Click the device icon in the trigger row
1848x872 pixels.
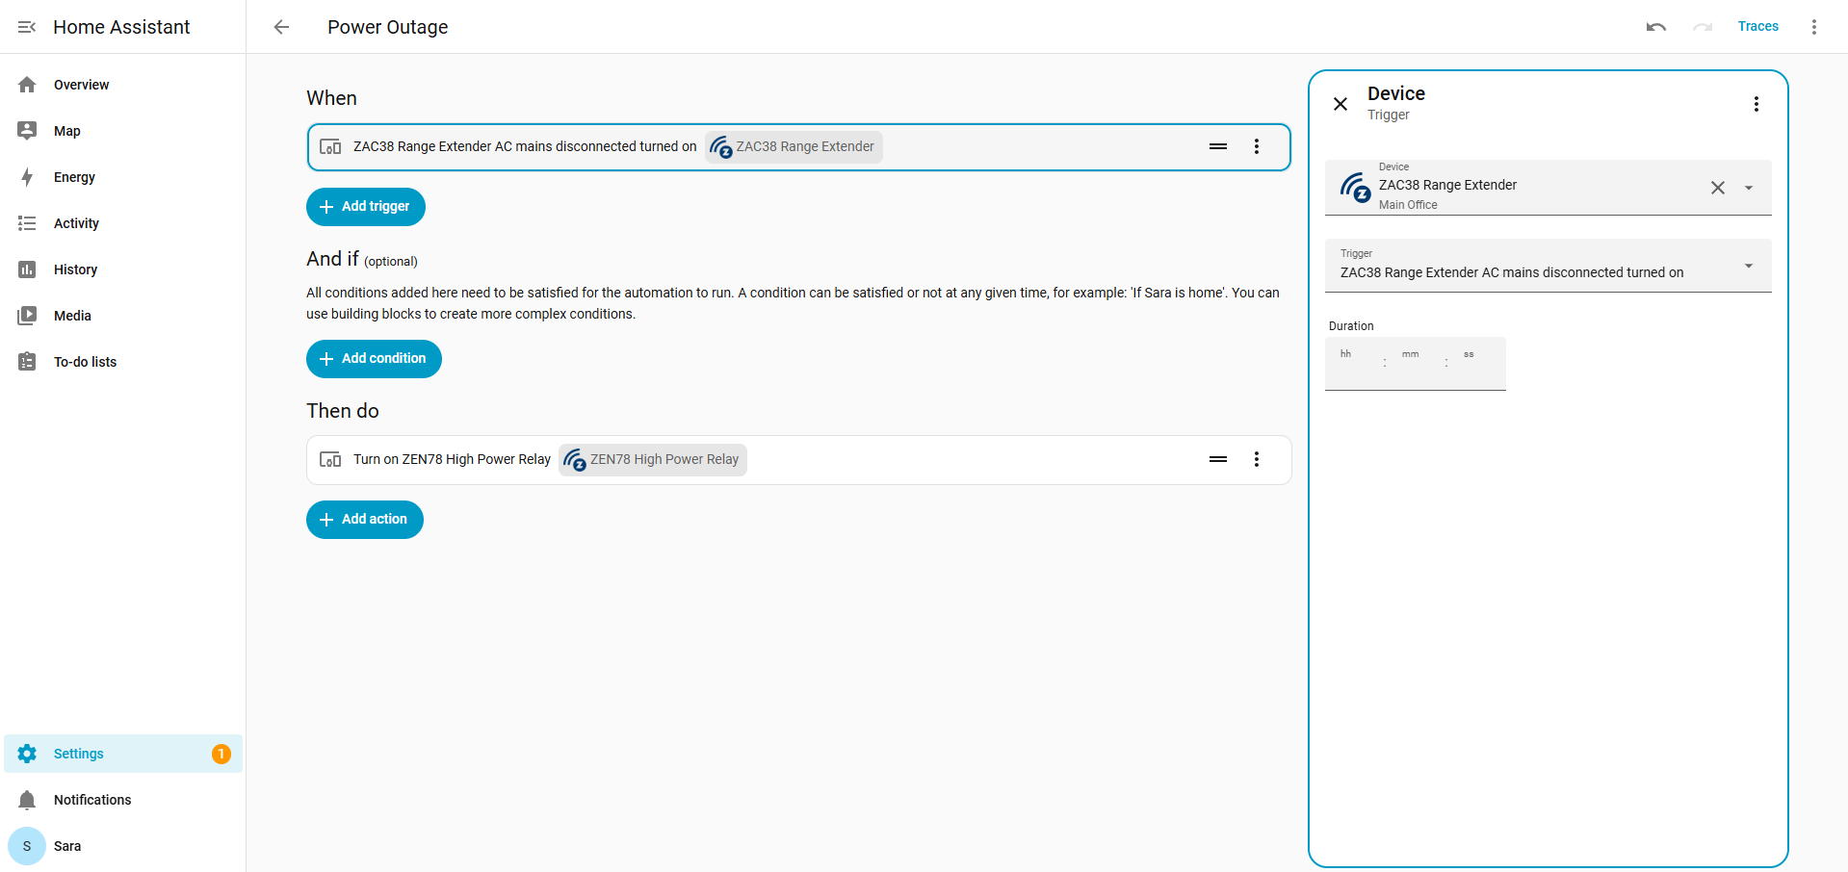click(330, 147)
